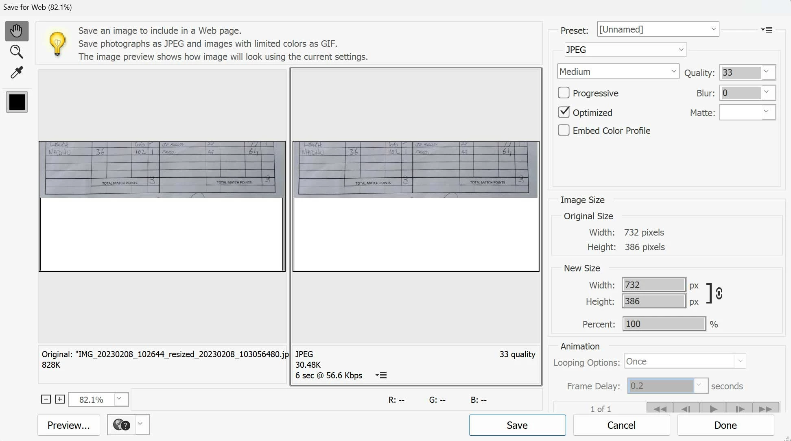Image resolution: width=791 pixels, height=441 pixels.
Task: Click the preview in browser icon
Action: click(x=121, y=425)
